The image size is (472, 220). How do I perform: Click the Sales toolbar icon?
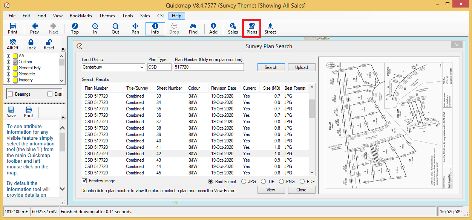click(233, 28)
